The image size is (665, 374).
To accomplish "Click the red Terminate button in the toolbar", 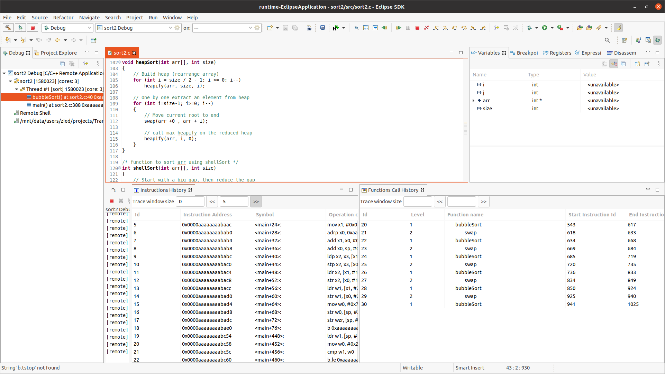I will tap(417, 28).
